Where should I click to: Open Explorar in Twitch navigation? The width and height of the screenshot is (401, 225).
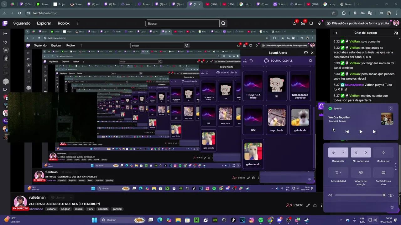pyautogui.click(x=44, y=23)
